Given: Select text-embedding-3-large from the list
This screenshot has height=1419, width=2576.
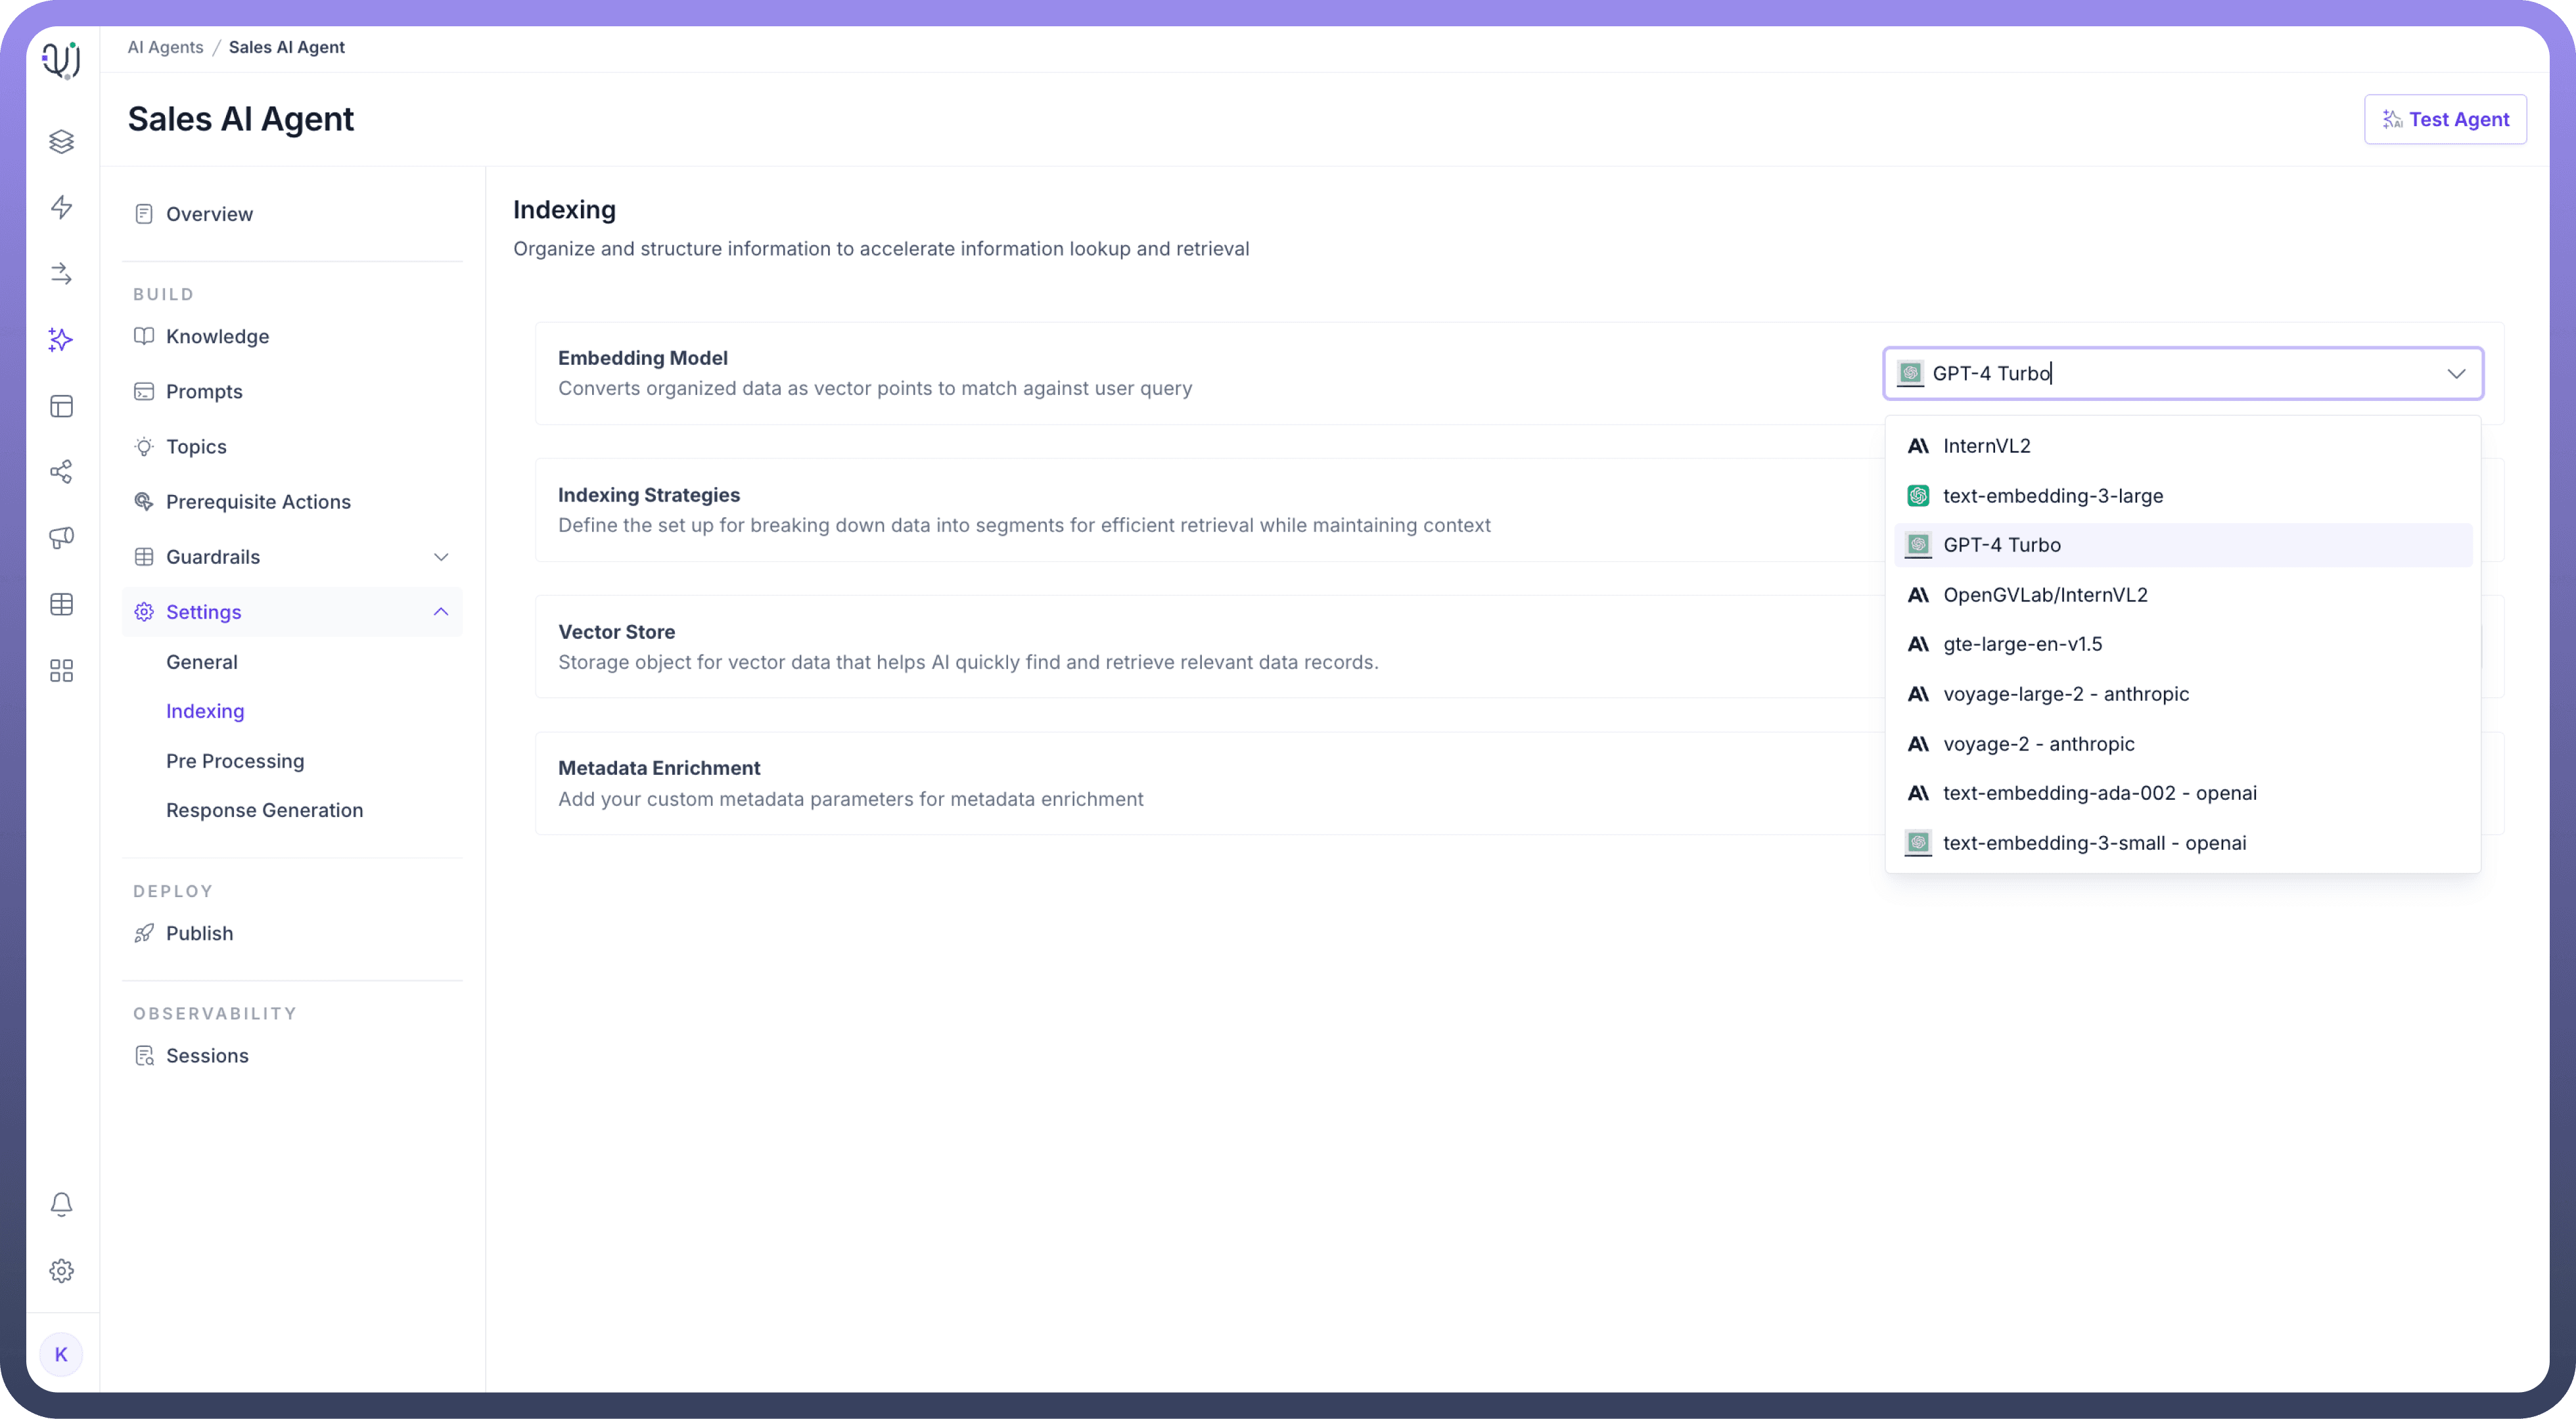Looking at the screenshot, I should pyautogui.click(x=2052, y=496).
